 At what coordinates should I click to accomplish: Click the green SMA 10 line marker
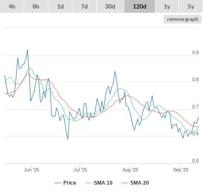[x=88, y=183]
